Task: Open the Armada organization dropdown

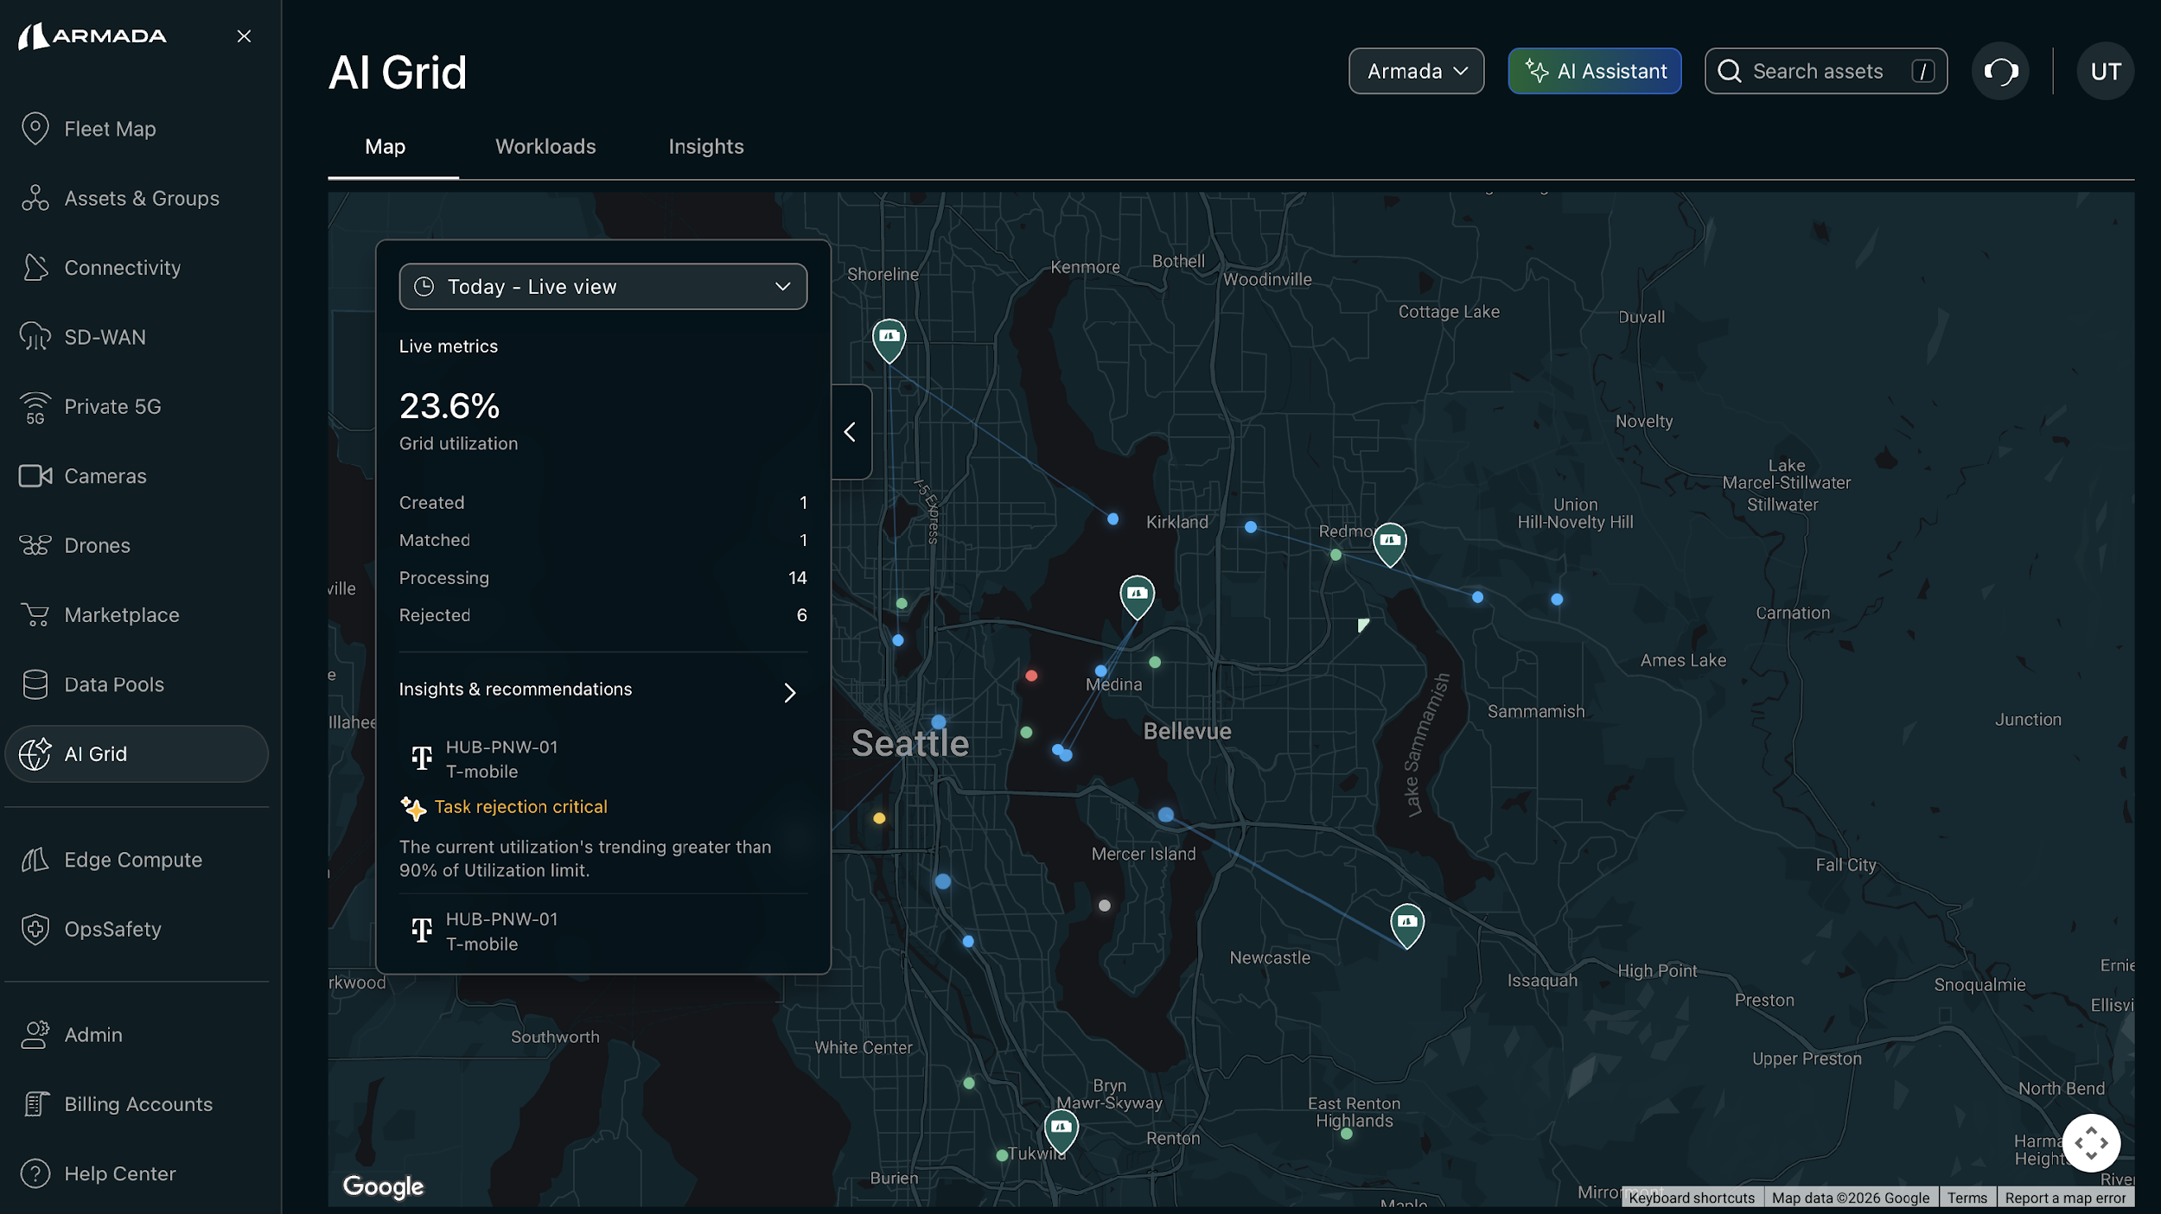Action: [1416, 71]
